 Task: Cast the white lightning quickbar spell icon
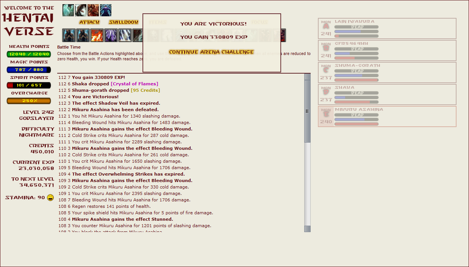[125, 35]
